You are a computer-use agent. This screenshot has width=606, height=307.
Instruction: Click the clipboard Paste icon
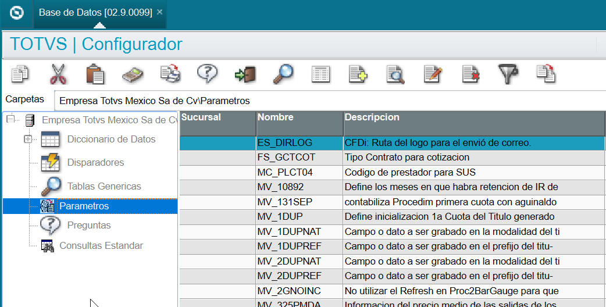[x=95, y=74]
